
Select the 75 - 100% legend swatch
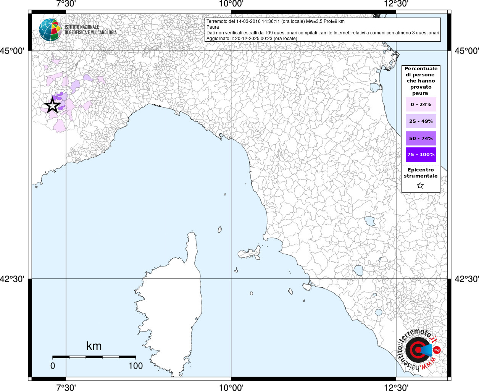pyautogui.click(x=421, y=155)
